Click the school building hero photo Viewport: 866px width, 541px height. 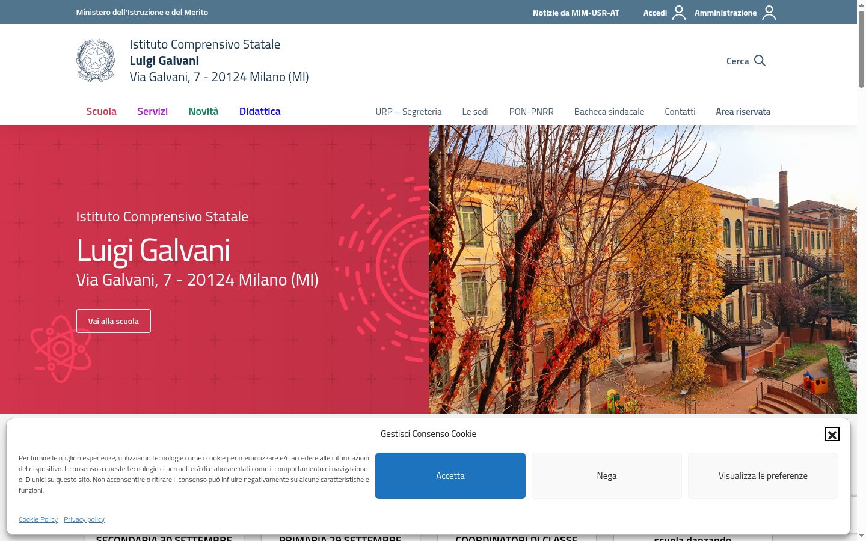[642, 269]
